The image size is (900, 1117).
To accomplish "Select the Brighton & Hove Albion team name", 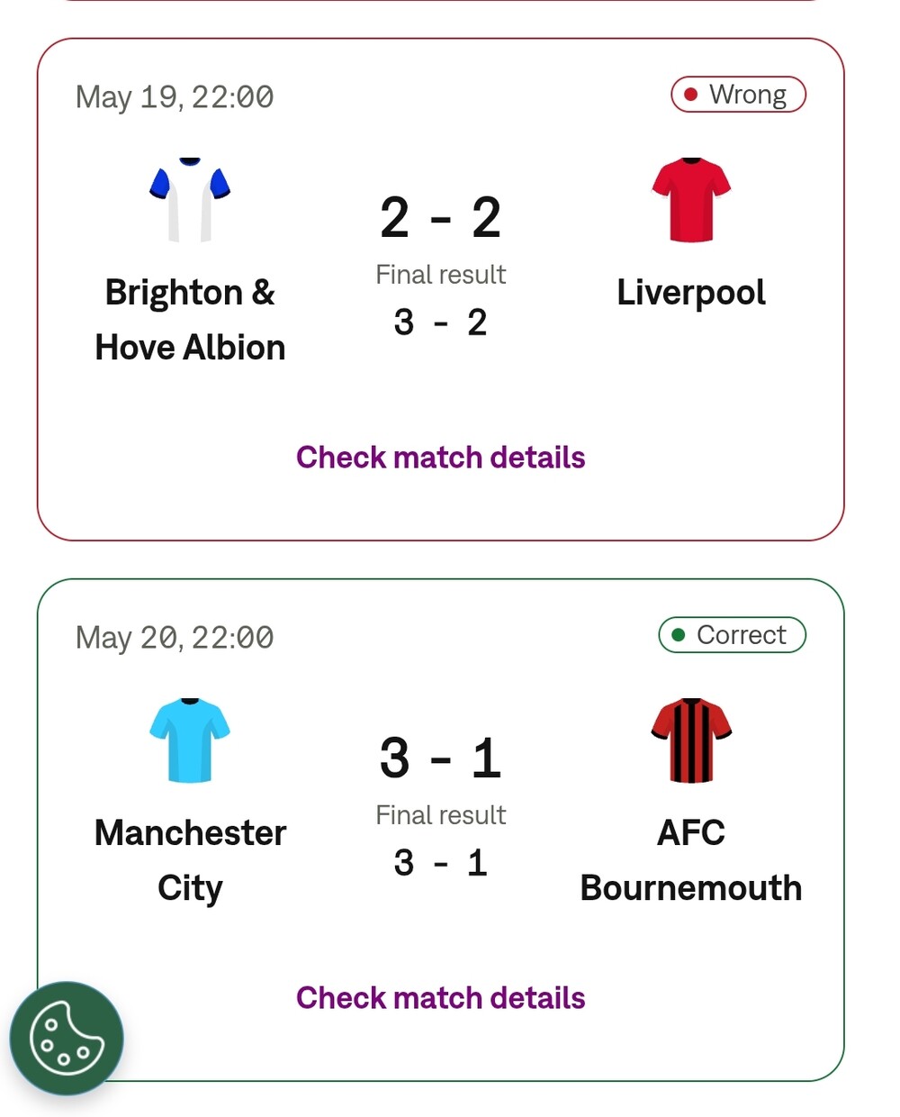I will (190, 320).
